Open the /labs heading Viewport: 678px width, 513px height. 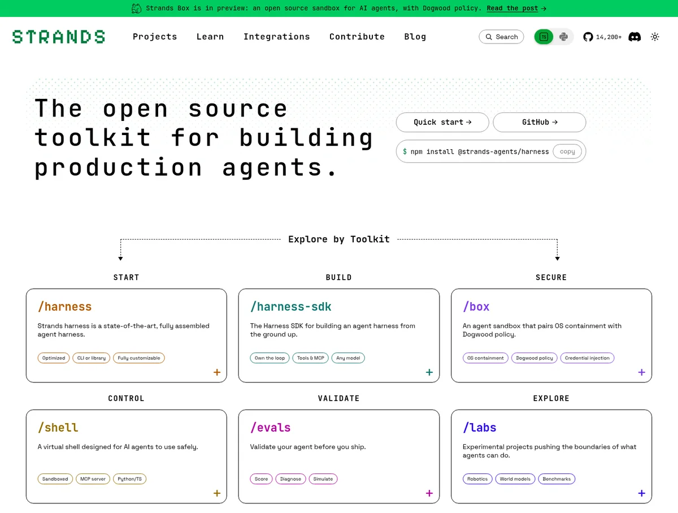pyautogui.click(x=480, y=428)
